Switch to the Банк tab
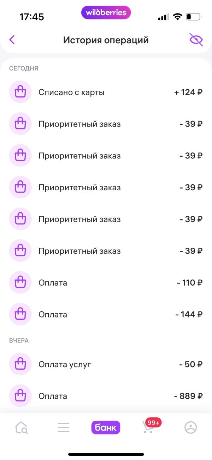Screen dimensions: 212x460 [x=106, y=428]
